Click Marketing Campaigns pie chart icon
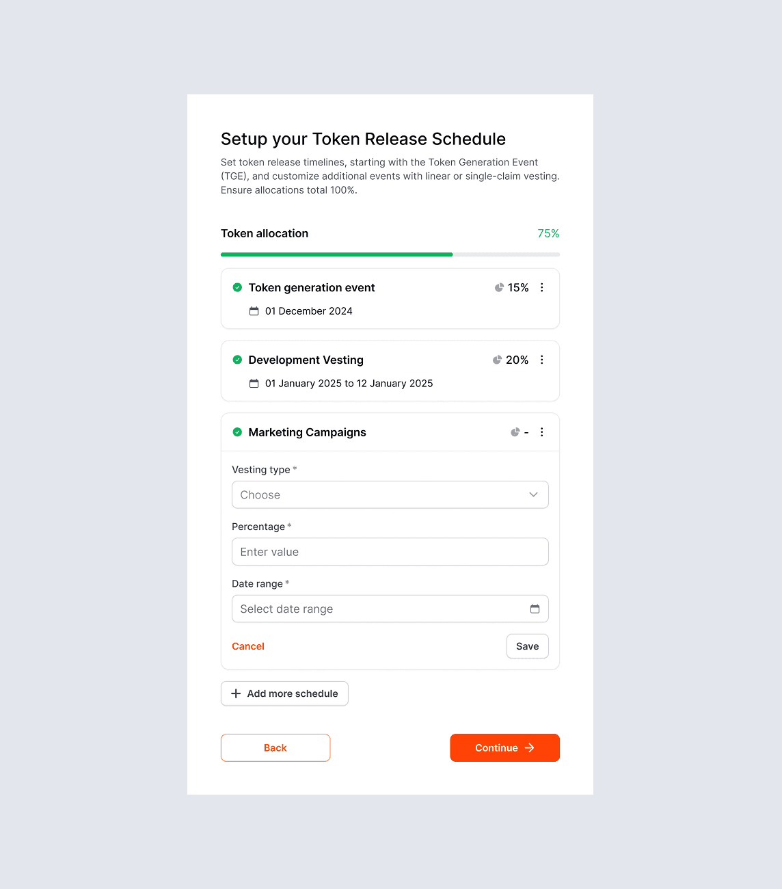 [x=515, y=432]
